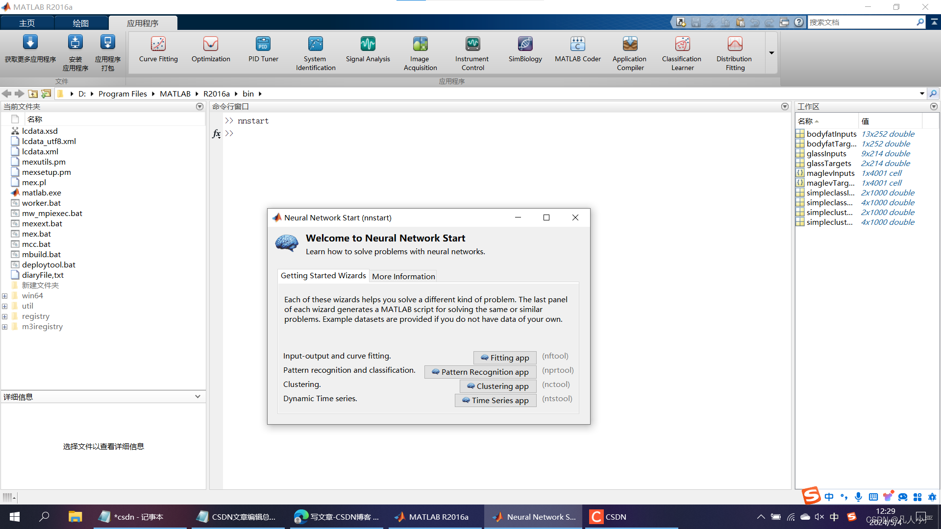Switch to CSDN taskbar item

pyautogui.click(x=630, y=517)
